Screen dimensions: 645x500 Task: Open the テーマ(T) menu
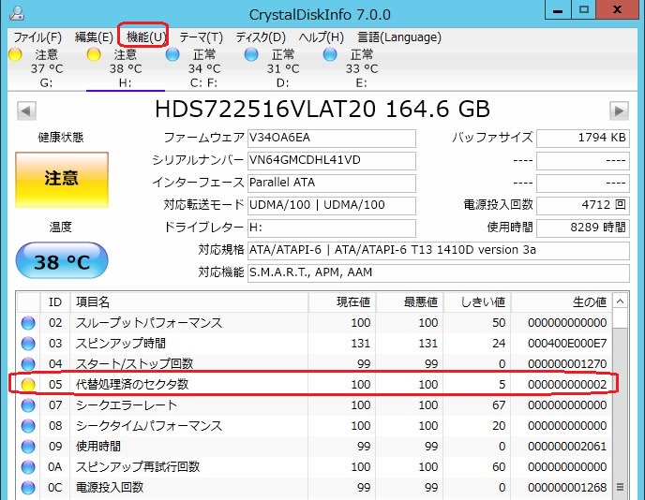[x=202, y=37]
